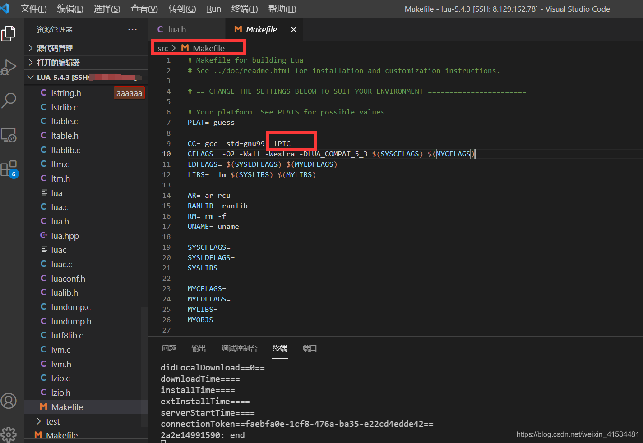
Task: Click the explorer file list scrollbar
Action: (x=144, y=366)
